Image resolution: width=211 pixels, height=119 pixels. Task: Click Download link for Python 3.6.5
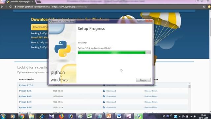point(111,91)
